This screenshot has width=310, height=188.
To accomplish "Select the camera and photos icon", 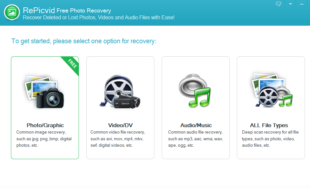I will point(44,92).
